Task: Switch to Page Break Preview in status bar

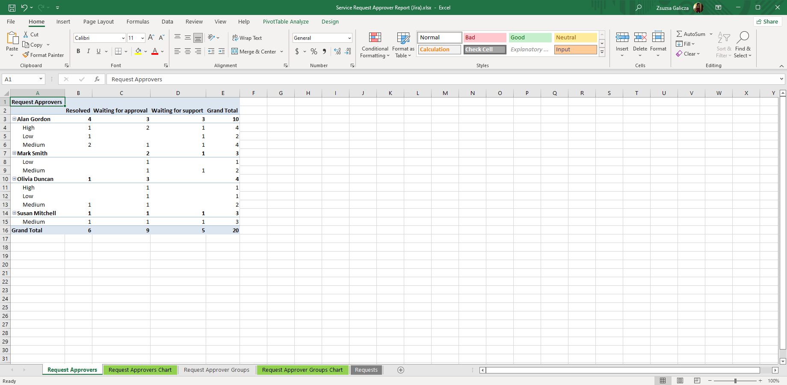Action: (x=697, y=381)
